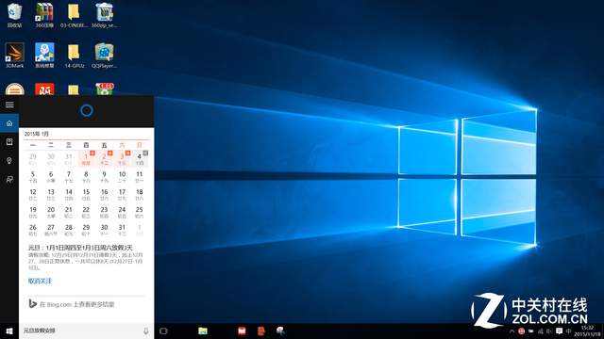Screen dimensions: 604x339
Task: Expand the Cortana hamburger menu
Action: point(9,105)
